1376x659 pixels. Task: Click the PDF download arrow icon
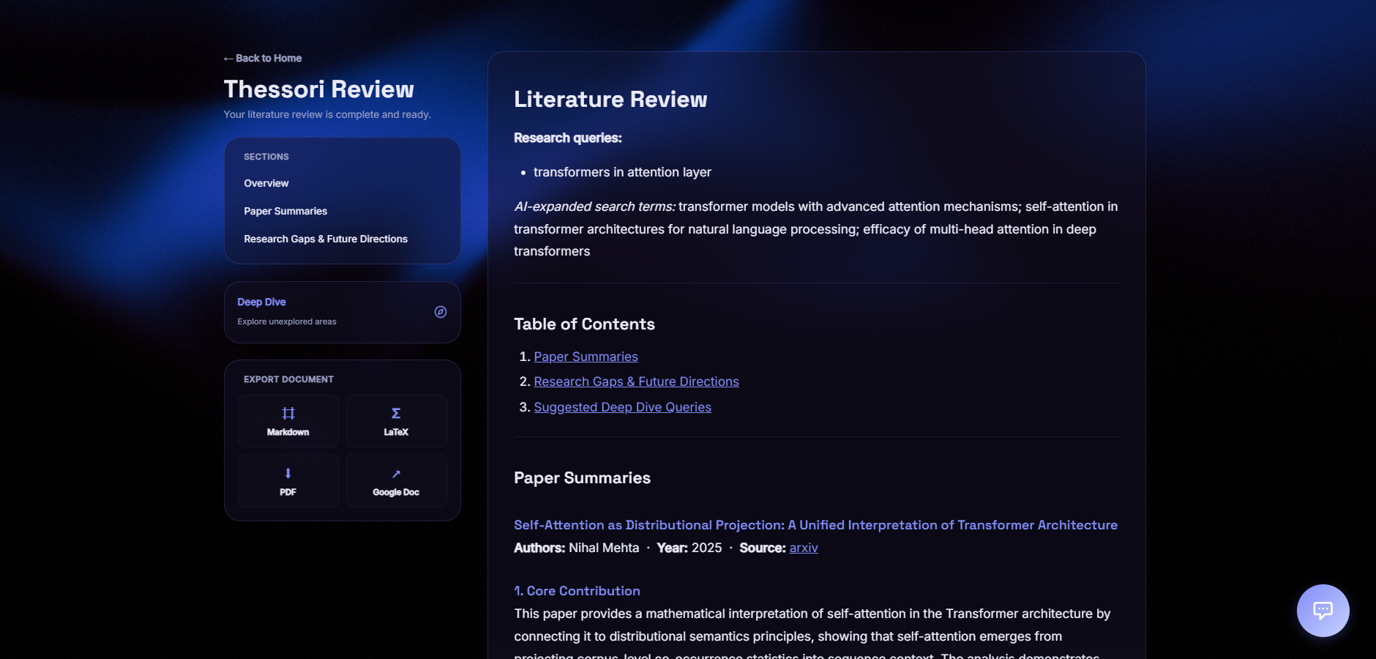pos(288,474)
